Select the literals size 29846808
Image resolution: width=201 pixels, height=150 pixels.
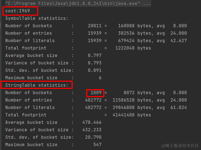[x=123, y=107]
